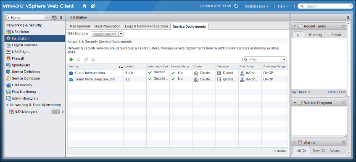Viewport: 356px width, 162px height.
Task: Select the Trend Micro Deep Security row
Action: pos(177,79)
